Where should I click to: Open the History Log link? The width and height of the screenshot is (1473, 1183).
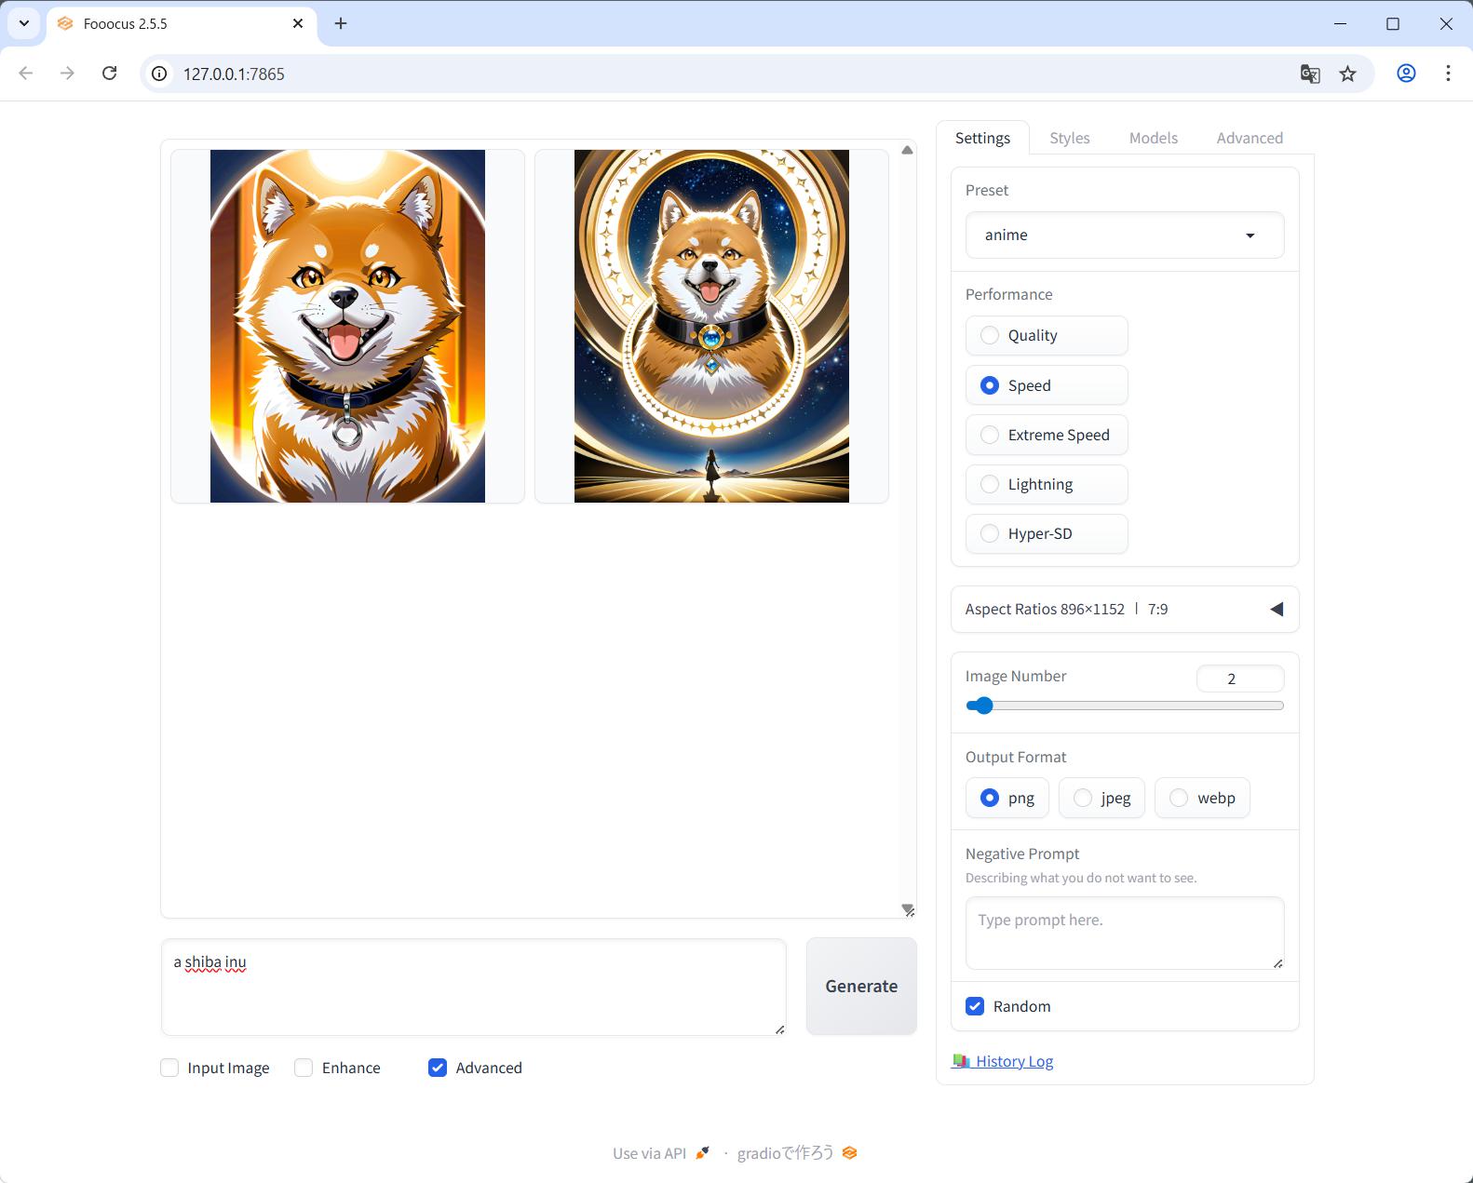point(1013,1061)
